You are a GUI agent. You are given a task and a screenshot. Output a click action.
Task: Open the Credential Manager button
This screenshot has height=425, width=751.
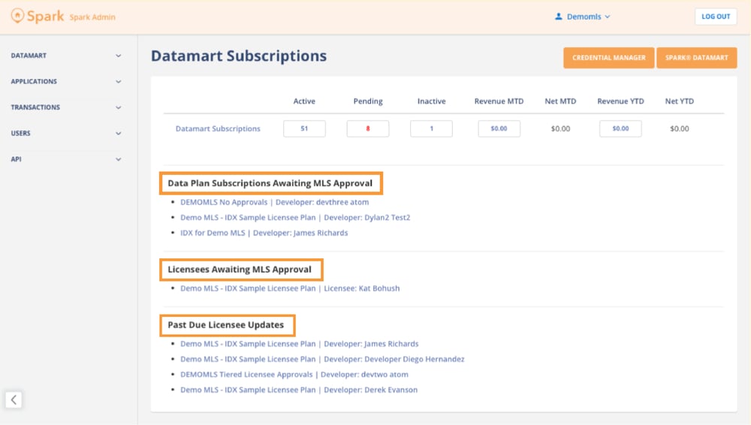[608, 58]
